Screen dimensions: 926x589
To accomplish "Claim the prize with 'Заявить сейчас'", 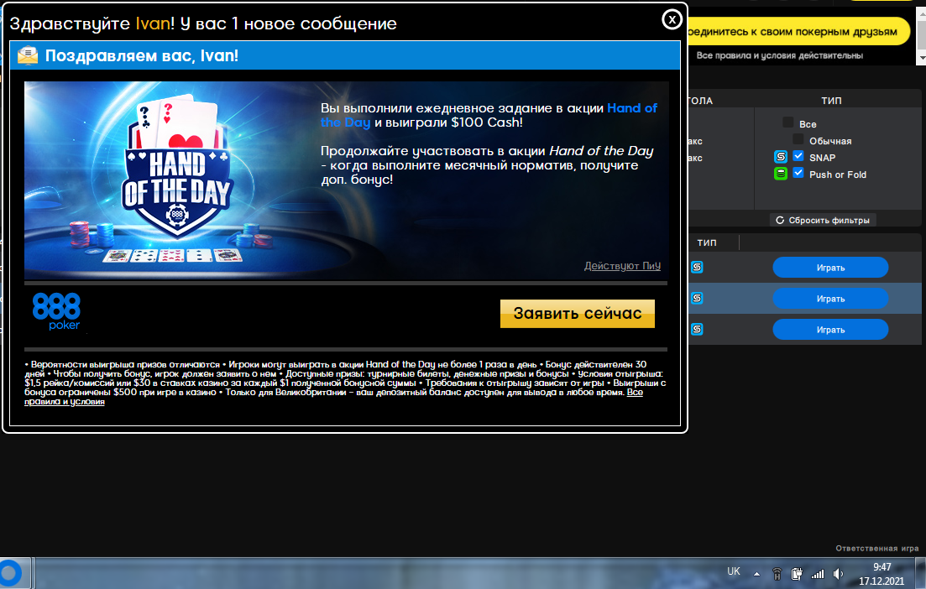I will 578,314.
